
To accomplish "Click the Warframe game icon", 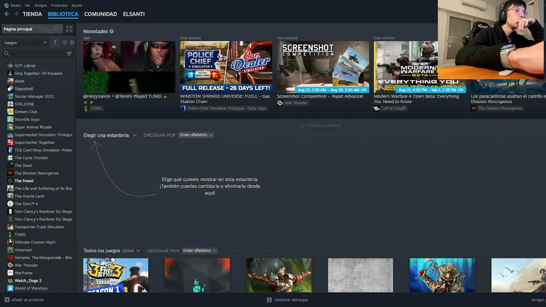I will (10, 273).
